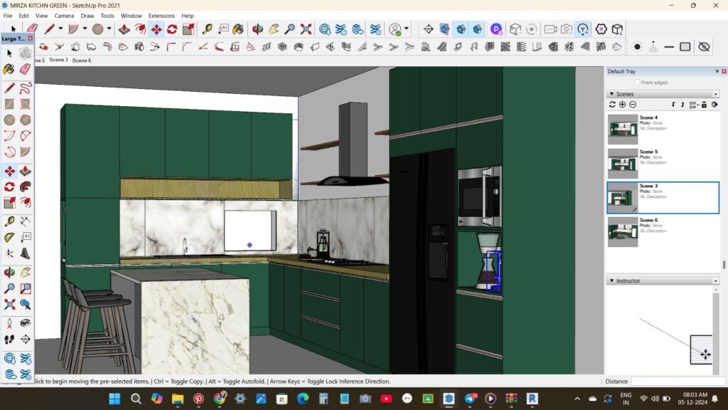Select the Section Plane tool in Large Tool Set
Viewport: 728px width, 410px height.
point(26,340)
